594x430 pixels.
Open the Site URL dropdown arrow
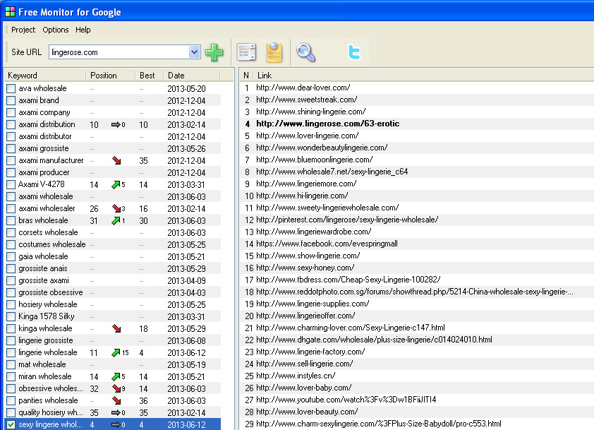pos(194,52)
